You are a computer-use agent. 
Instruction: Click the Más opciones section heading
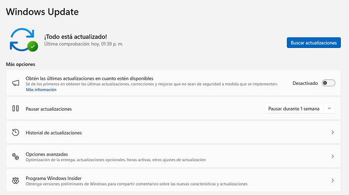coord(20,64)
